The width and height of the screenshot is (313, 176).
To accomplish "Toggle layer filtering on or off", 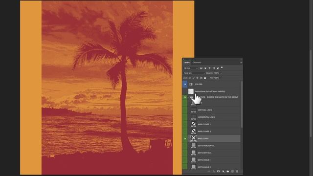I will 222,68.
